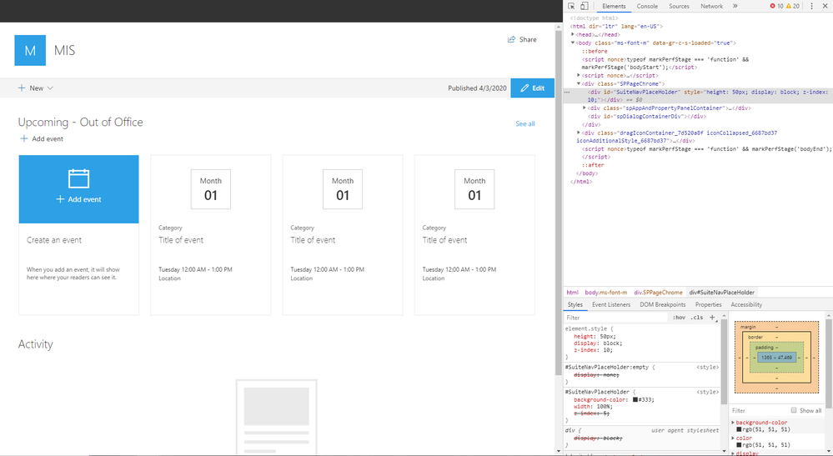Screen dimensions: 833x456
Task: Expand computed background-color property
Action: tap(734, 423)
